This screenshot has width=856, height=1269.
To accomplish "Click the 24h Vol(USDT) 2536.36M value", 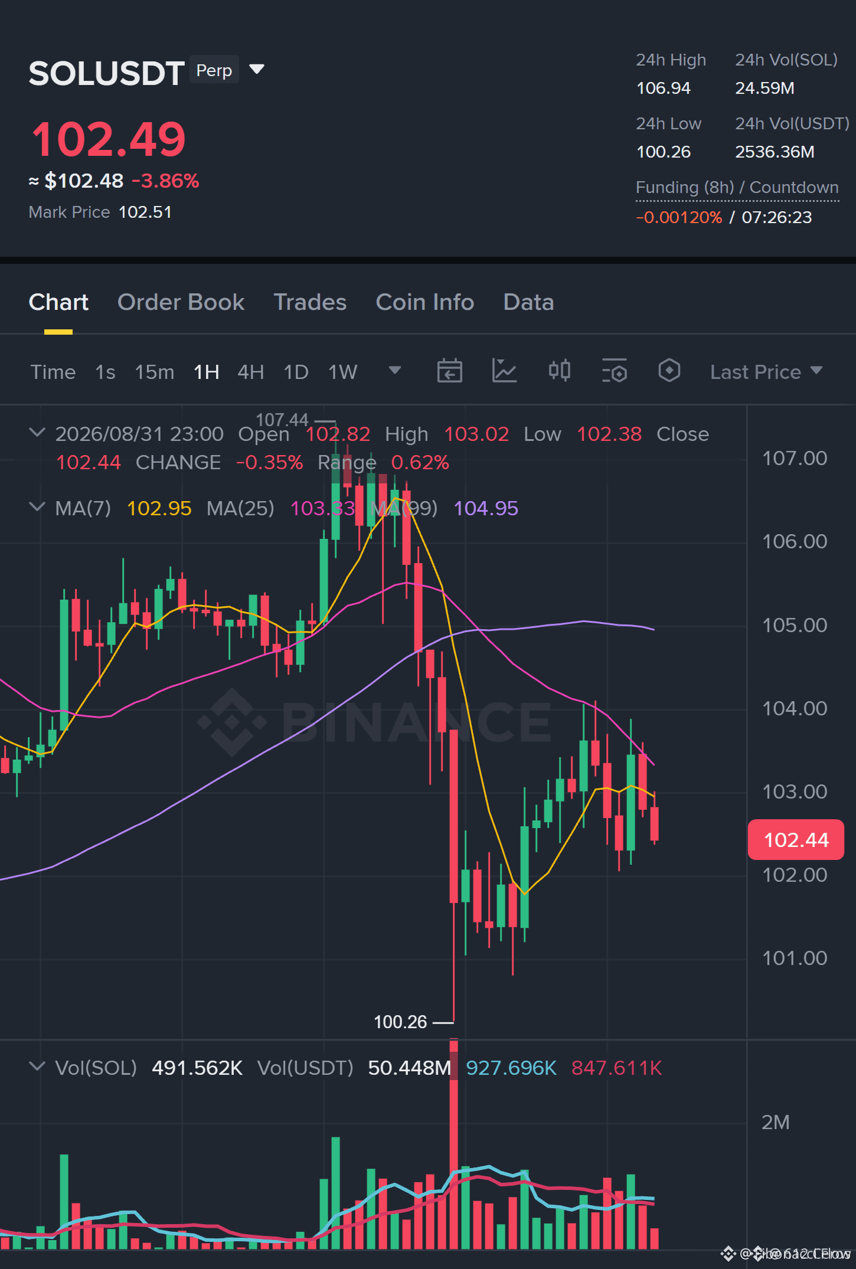I will [x=775, y=152].
